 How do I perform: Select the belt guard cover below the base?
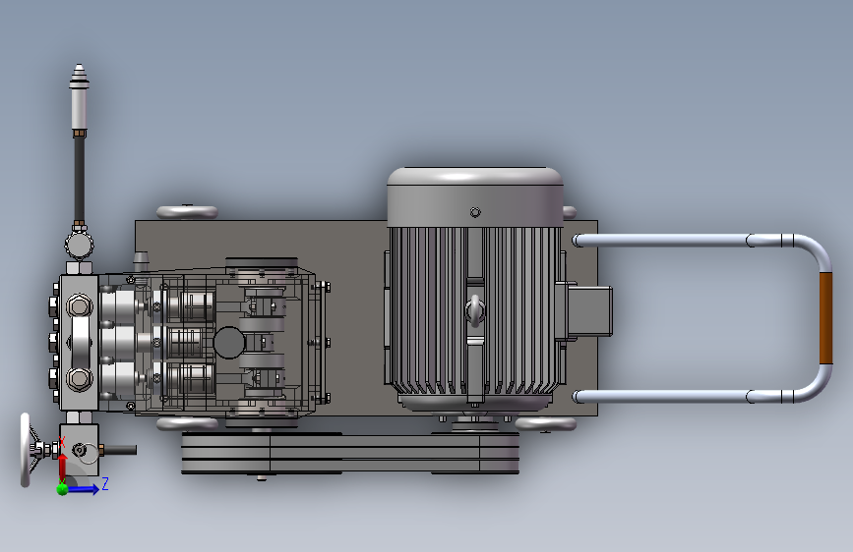(350, 453)
